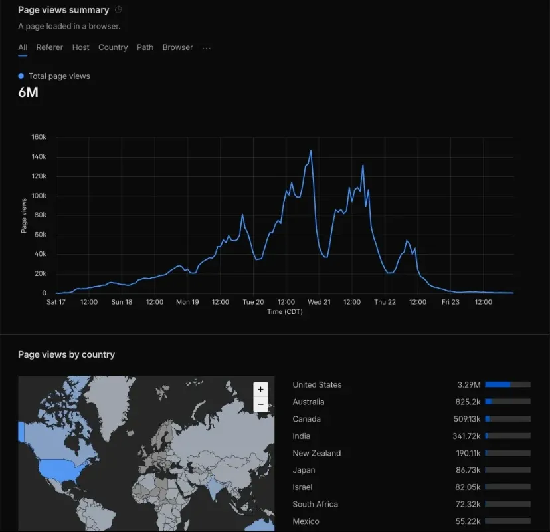The image size is (550, 532).
Task: Click the 82.05k value
Action: click(468, 487)
